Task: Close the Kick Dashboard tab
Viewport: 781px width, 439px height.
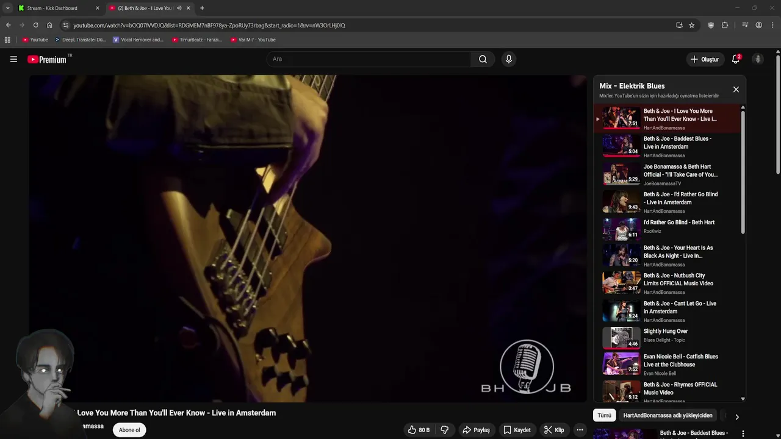Action: [x=97, y=8]
